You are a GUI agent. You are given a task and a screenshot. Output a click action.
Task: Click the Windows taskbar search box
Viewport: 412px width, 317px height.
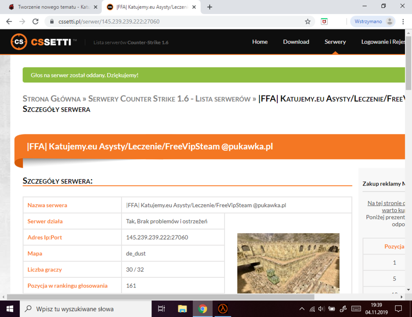(x=86, y=309)
